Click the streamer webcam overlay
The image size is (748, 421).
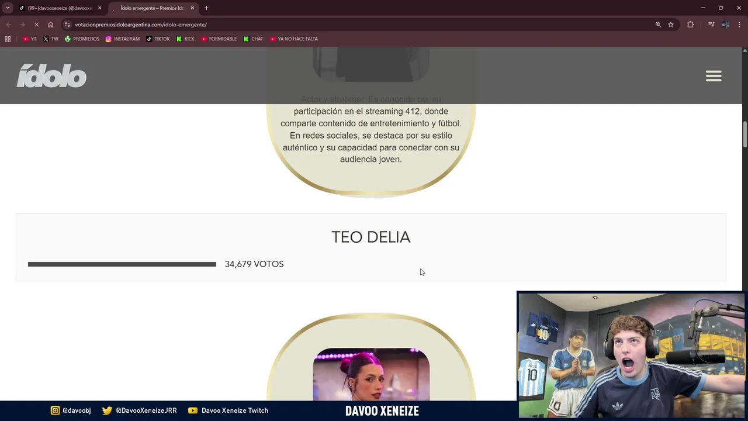(632, 356)
